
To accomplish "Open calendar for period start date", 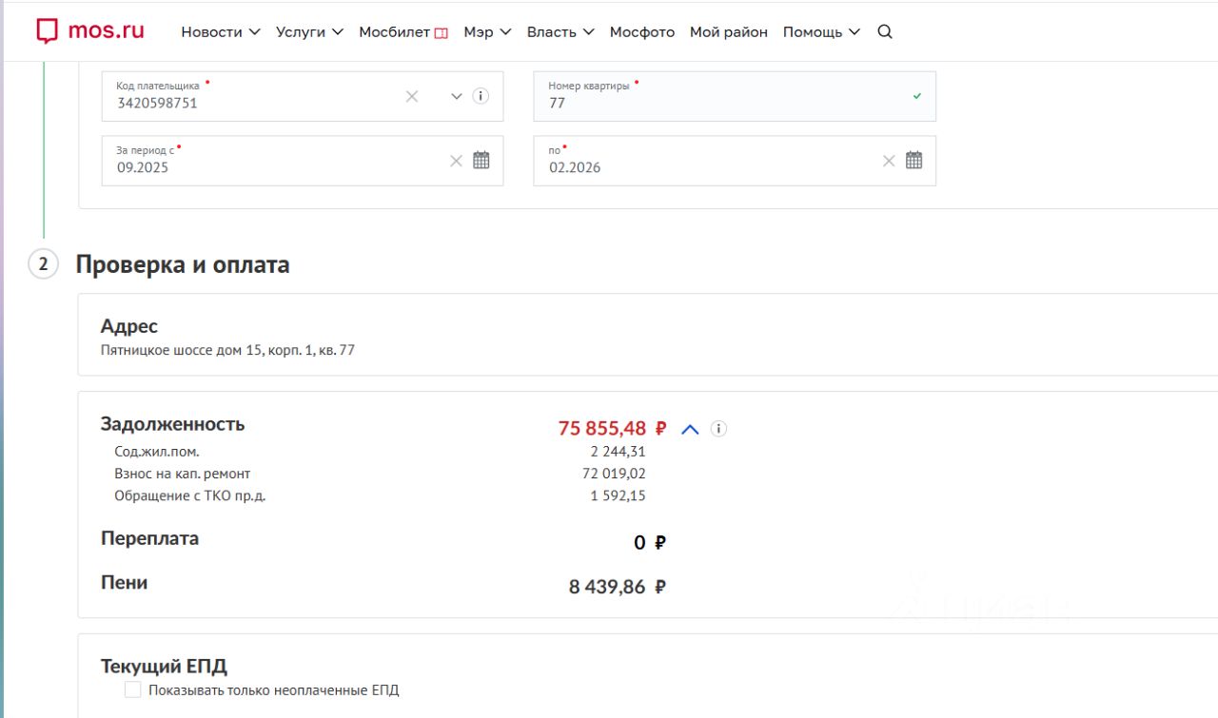I will [481, 161].
